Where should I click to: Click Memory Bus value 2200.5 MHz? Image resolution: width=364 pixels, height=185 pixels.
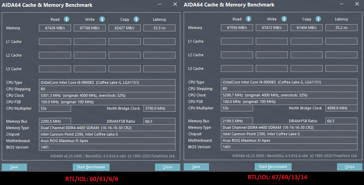[55, 121]
